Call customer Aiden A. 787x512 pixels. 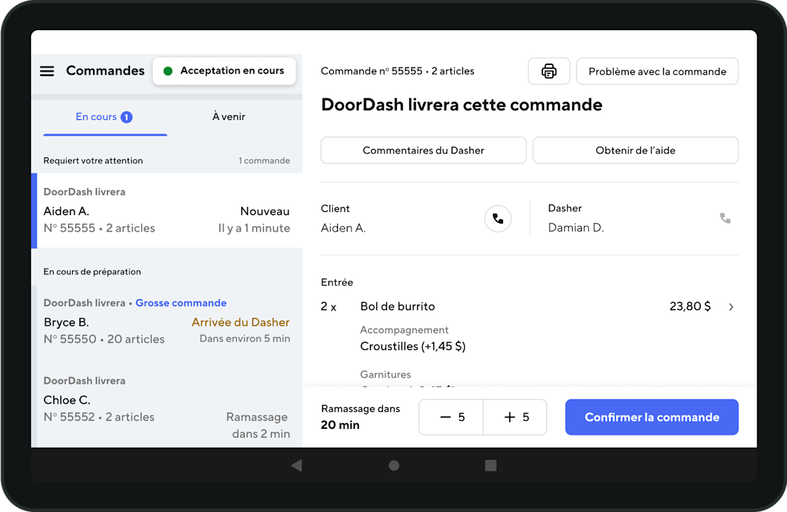(x=498, y=218)
